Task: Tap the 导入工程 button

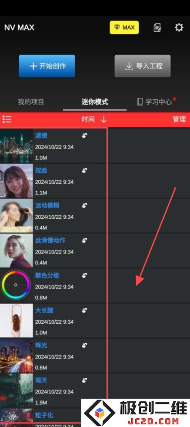Action: point(143,66)
